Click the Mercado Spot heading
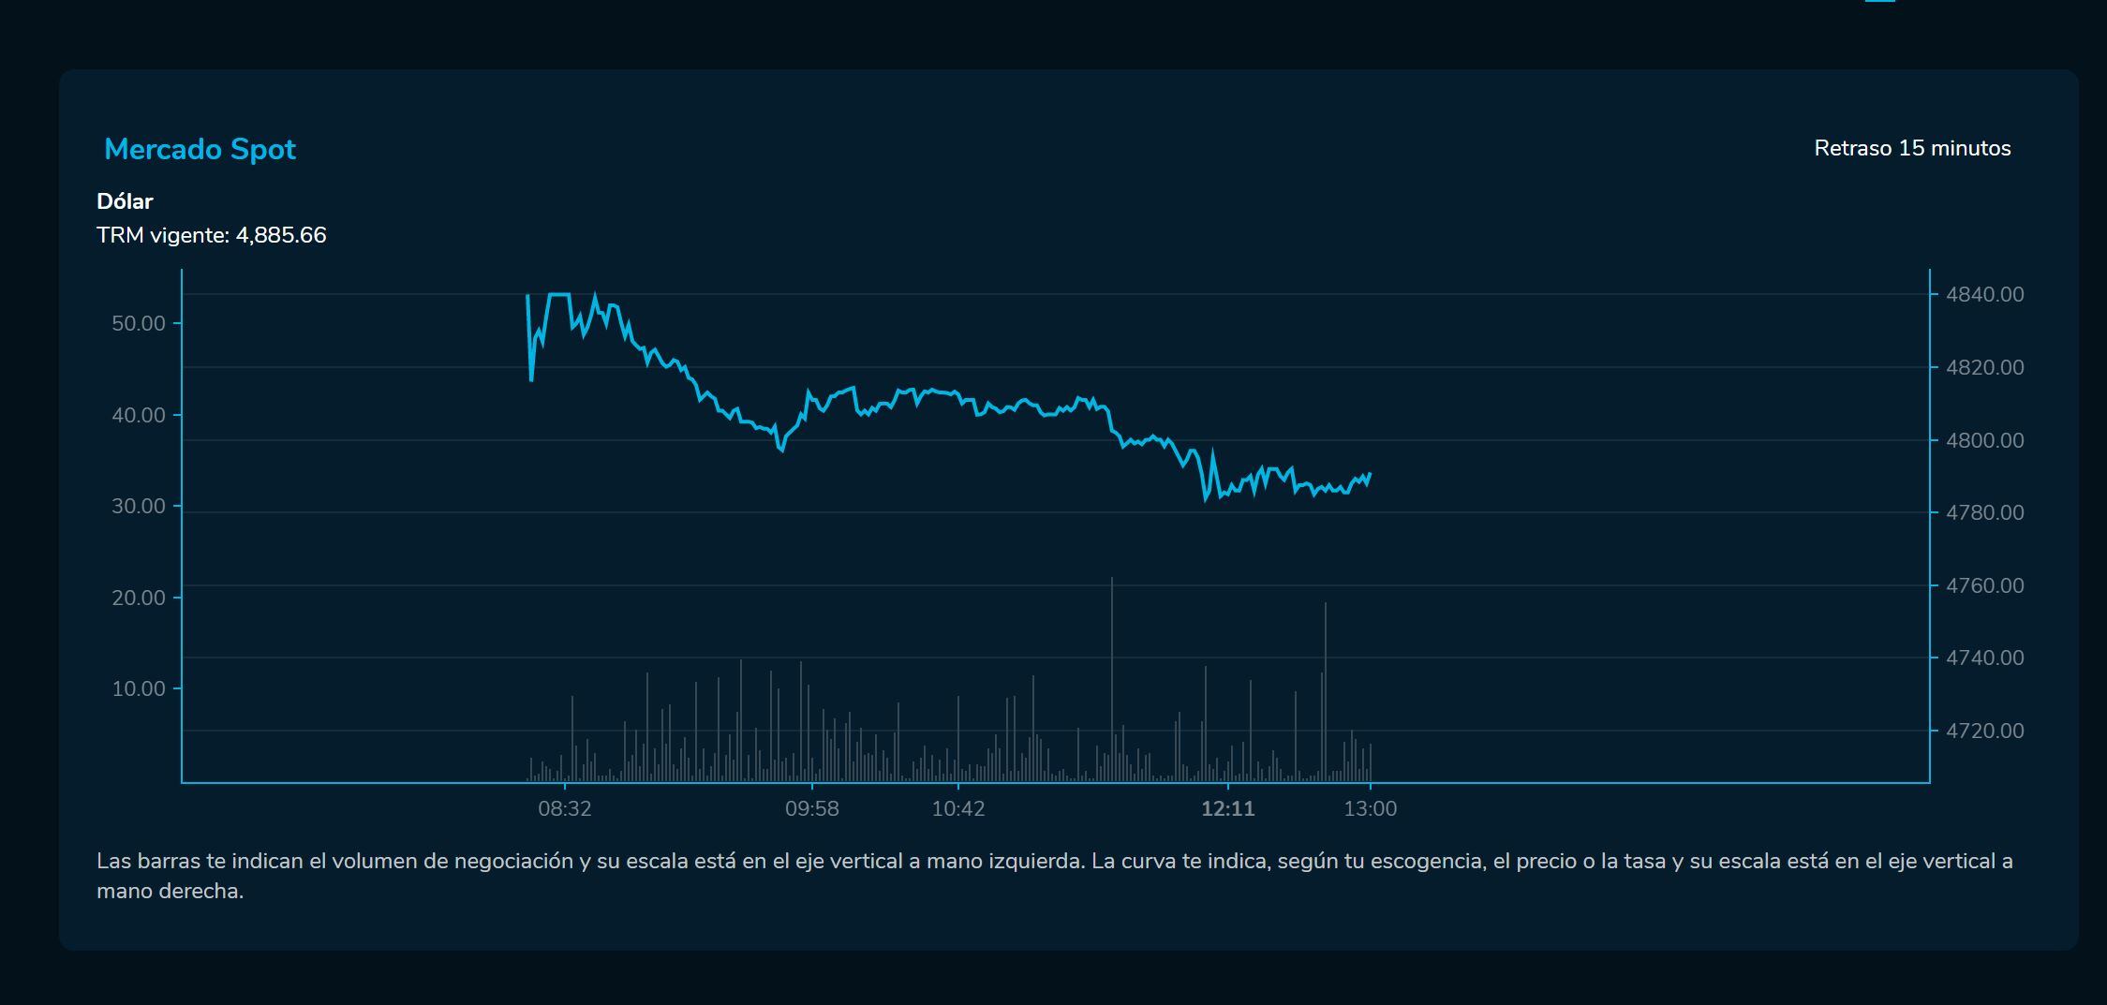Screen dimensions: 2107x1005 200,149
